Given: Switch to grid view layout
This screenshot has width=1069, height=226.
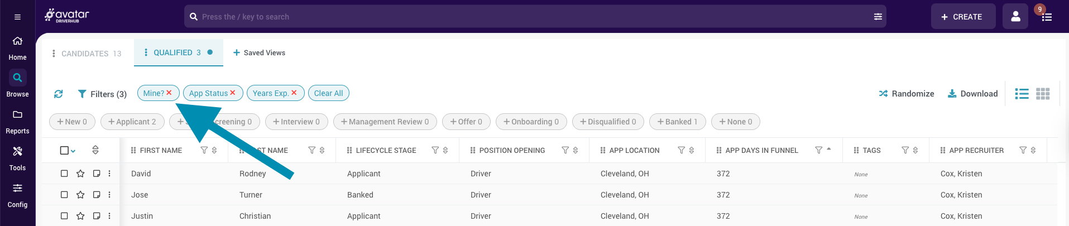Looking at the screenshot, I should pyautogui.click(x=1042, y=94).
